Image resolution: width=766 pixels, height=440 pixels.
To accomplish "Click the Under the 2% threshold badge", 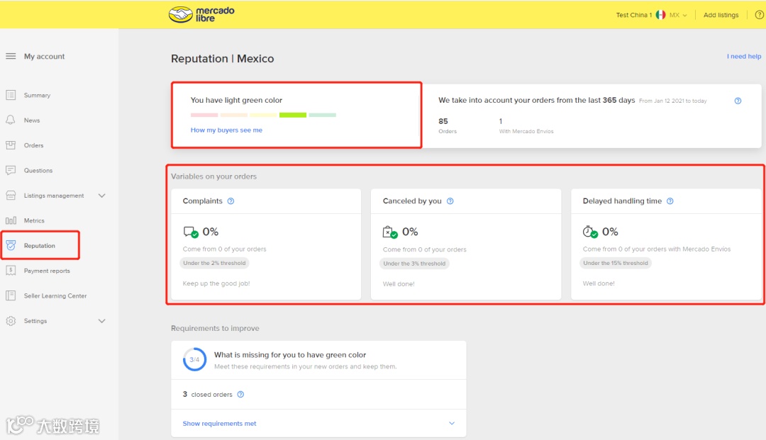I will [214, 263].
